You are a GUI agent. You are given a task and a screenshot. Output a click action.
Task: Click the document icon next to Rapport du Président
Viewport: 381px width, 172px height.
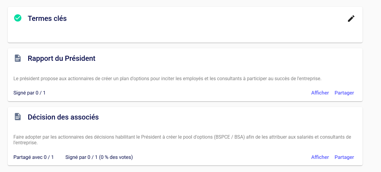(x=18, y=58)
